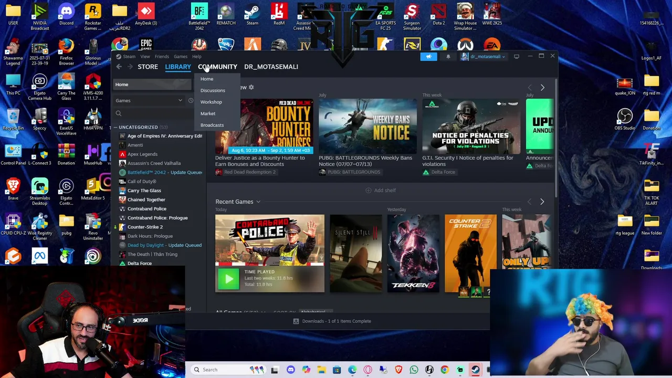Show the next What's New items
The image size is (672, 378).
[542, 88]
